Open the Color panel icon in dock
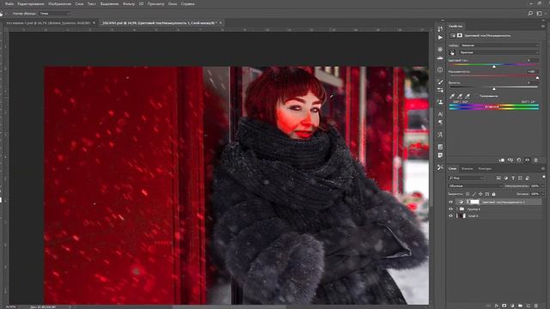Screen dimensions: 550x309 point(440,50)
